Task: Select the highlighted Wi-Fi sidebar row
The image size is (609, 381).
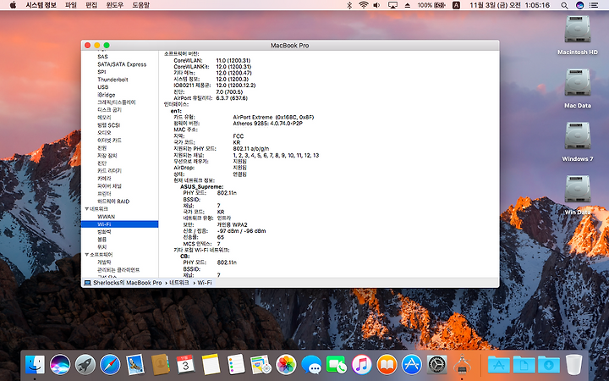Action: coord(119,224)
